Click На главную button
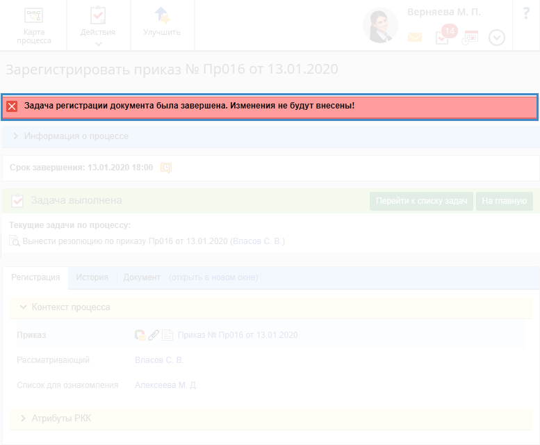540x445 pixels. tap(504, 201)
